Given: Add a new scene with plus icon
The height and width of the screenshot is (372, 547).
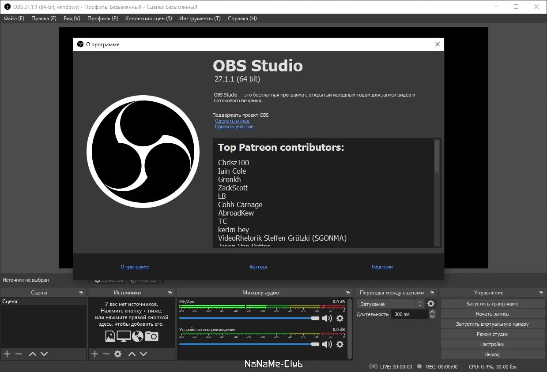Looking at the screenshot, I should pos(7,354).
